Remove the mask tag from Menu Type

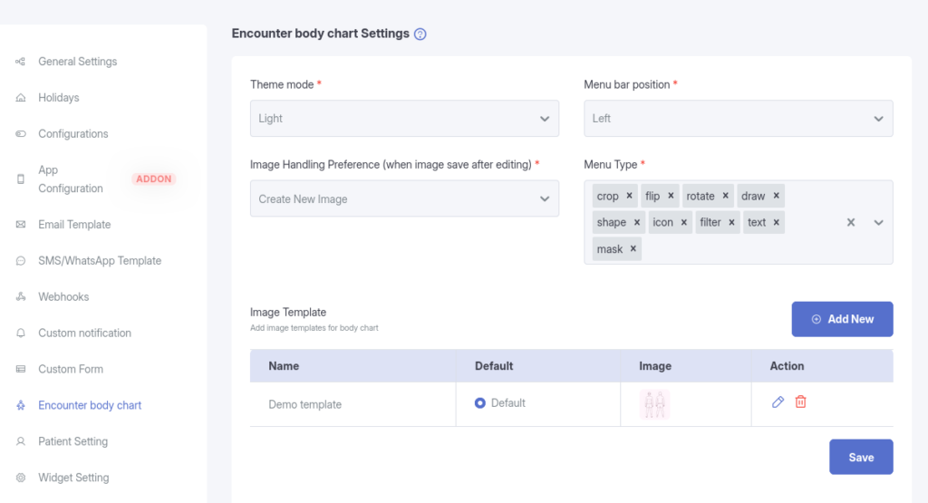633,249
